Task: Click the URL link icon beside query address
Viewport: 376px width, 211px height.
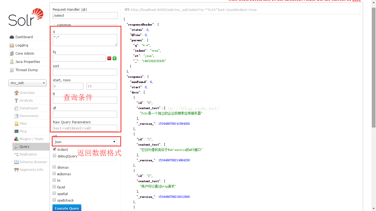Action: [x=127, y=10]
